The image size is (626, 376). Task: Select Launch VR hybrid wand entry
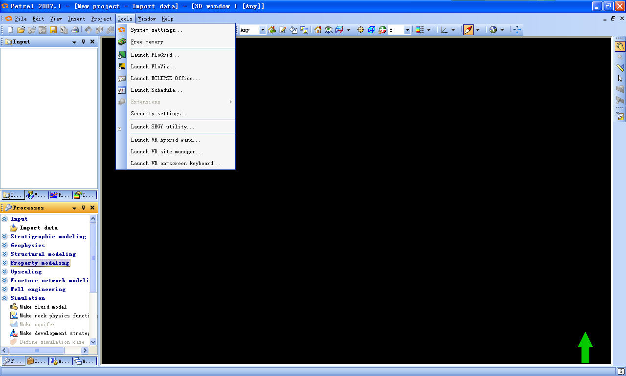click(176, 140)
